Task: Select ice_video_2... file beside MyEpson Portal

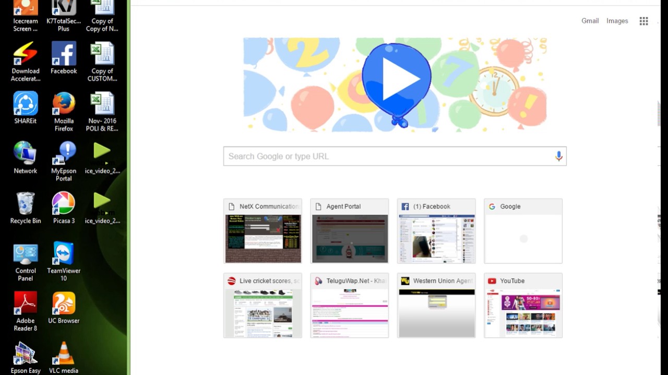Action: (102, 158)
